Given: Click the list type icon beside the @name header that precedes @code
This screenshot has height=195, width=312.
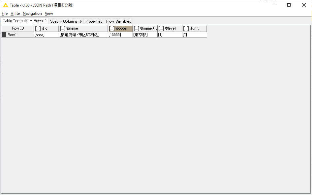Looking at the screenshot, I should point(62,29).
